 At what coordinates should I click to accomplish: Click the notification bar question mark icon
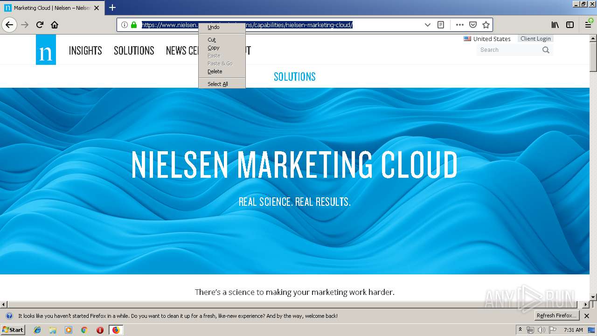pos(9,316)
